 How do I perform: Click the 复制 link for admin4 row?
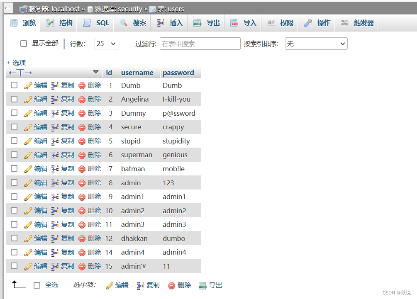point(68,252)
